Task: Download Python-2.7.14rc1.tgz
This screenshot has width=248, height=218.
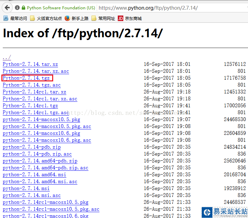Action: 30,106
